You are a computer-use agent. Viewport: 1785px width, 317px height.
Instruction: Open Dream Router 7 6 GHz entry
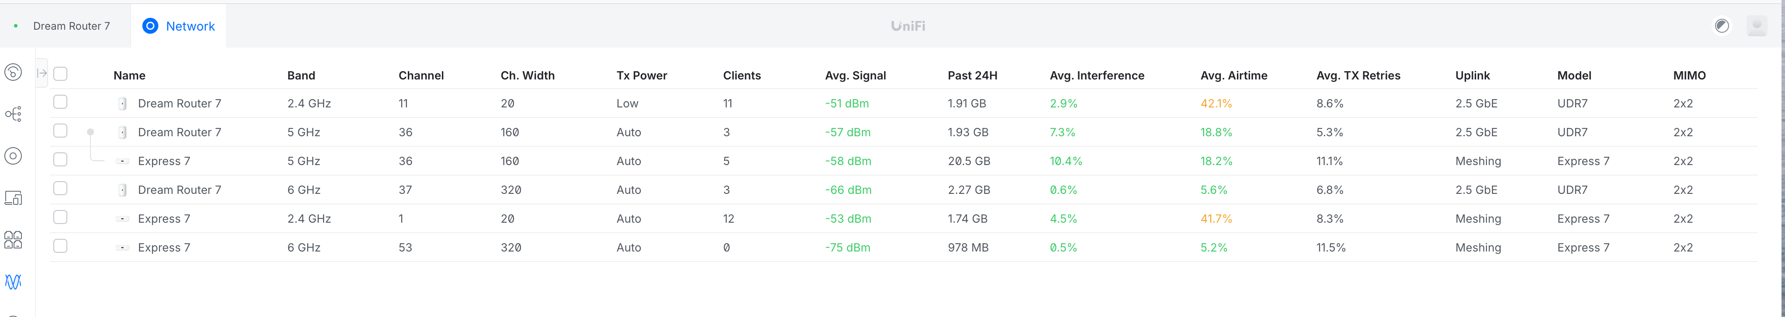pos(180,190)
